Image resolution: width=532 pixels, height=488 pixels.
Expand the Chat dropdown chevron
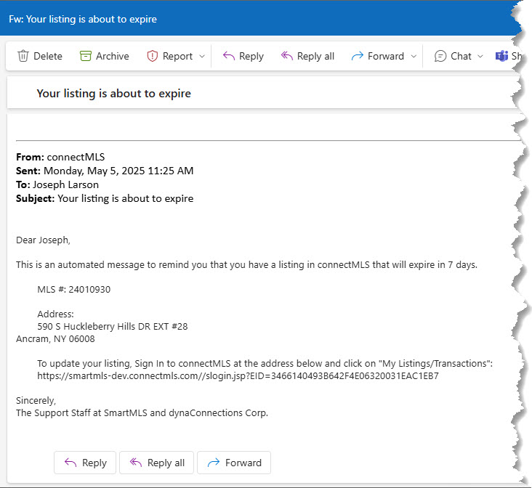tap(480, 56)
